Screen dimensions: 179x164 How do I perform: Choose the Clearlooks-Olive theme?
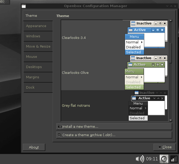click(115, 73)
